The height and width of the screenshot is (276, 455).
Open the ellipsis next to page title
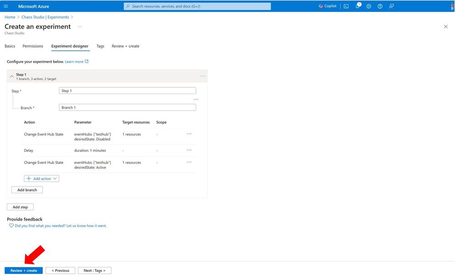[x=80, y=27]
